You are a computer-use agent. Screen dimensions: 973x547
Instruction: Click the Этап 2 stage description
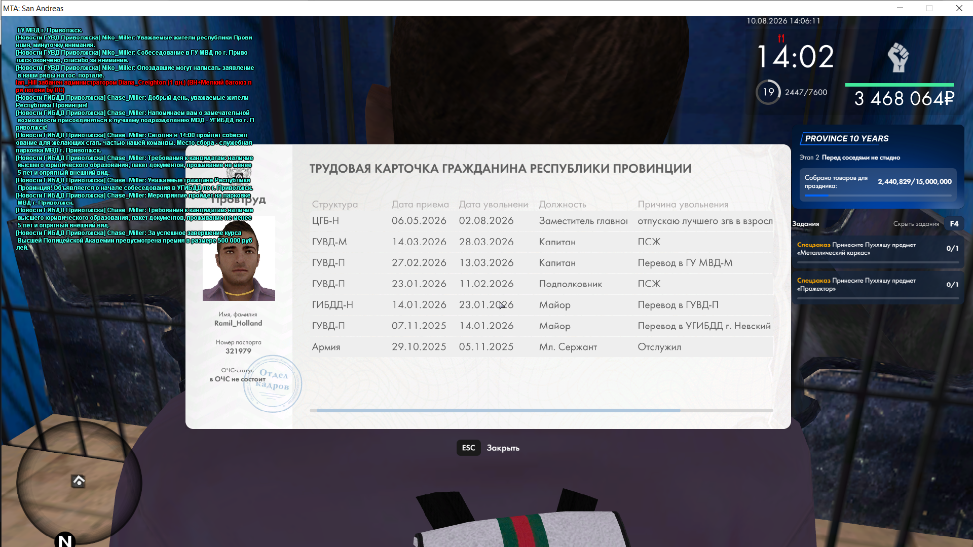[x=849, y=158]
